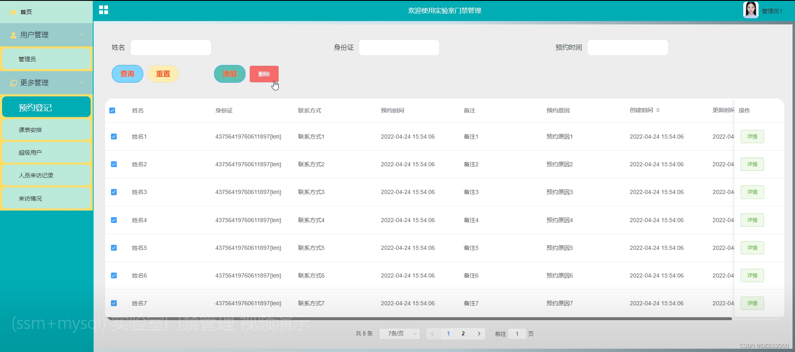Screen dimensions: 795x352
Task: Open the admin avatar picture
Action: 751,10
